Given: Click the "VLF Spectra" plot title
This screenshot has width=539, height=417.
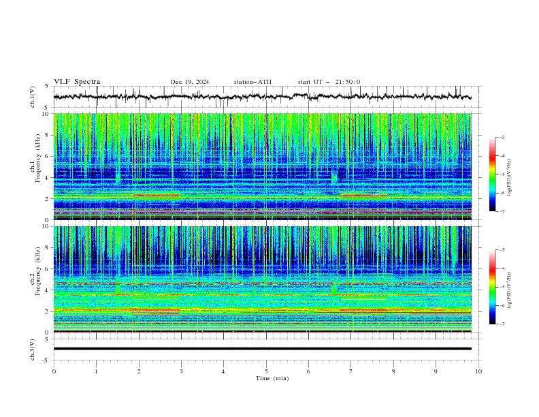Looking at the screenshot, I should pos(77,82).
